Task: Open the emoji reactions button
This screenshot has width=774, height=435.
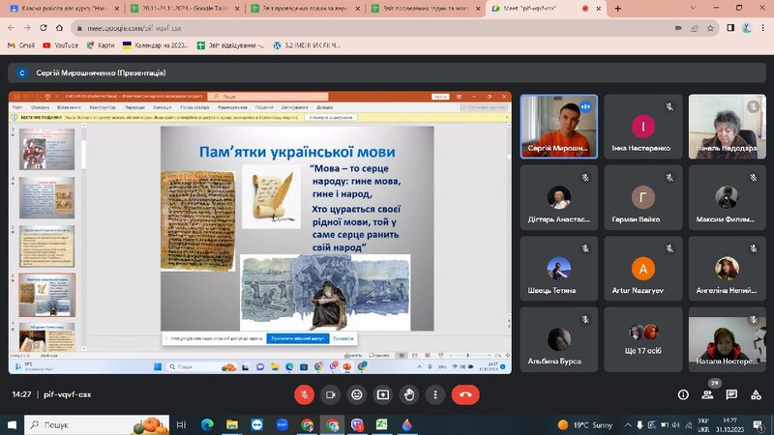Action: coord(356,394)
